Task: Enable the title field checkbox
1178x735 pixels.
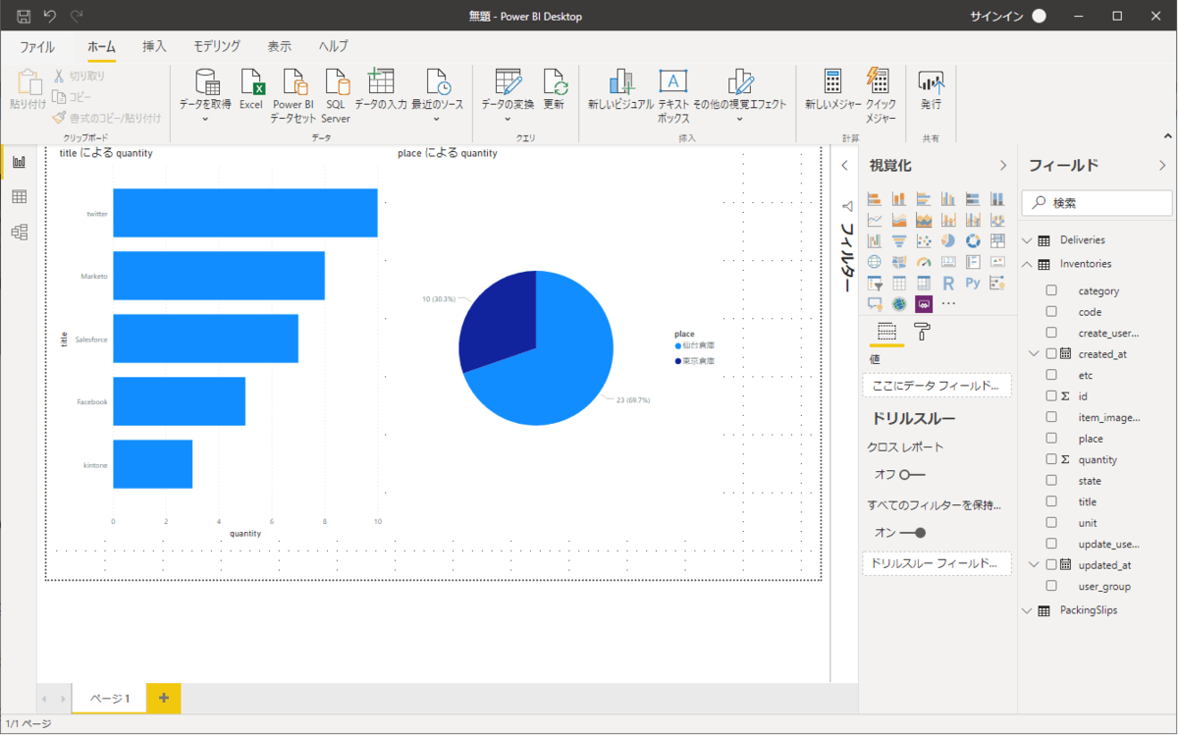Action: [x=1051, y=501]
